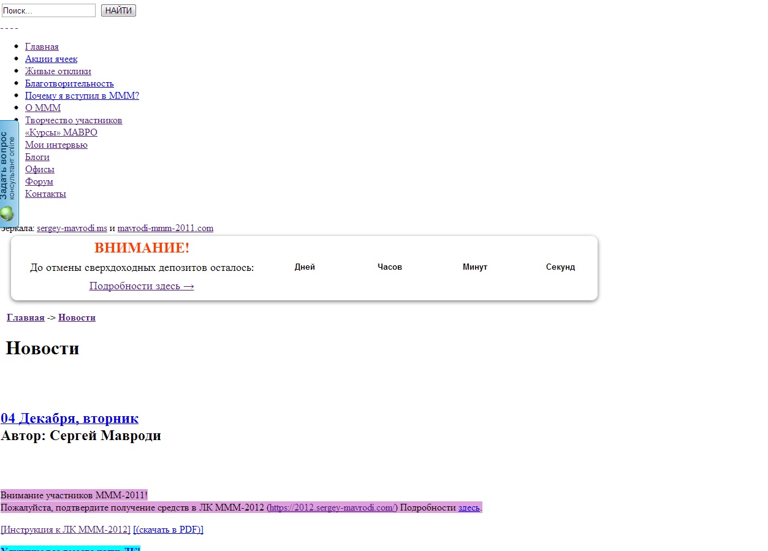768x551 pixels.
Task: Open Благотворительность menu link
Action: pos(69,83)
